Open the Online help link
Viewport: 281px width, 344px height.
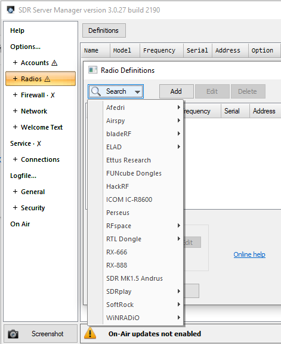(249, 254)
